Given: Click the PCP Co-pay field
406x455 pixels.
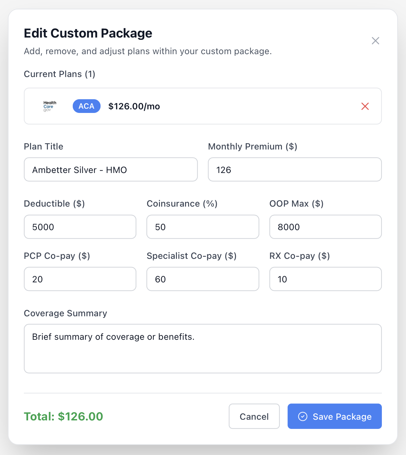Looking at the screenshot, I should click(x=80, y=279).
